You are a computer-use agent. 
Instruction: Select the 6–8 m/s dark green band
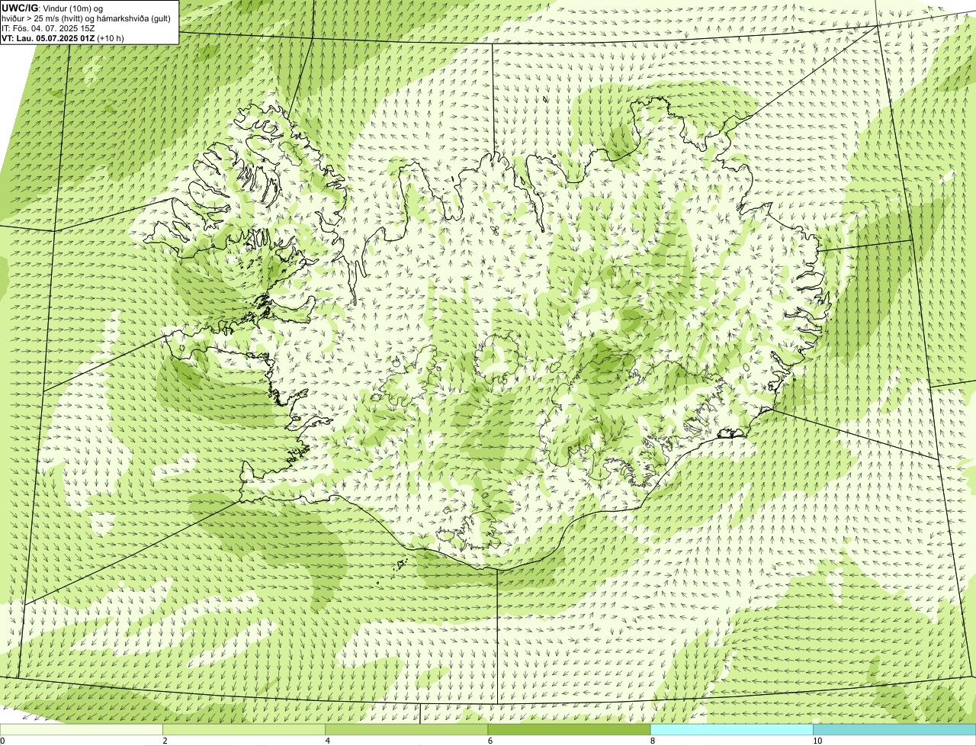[x=570, y=730]
